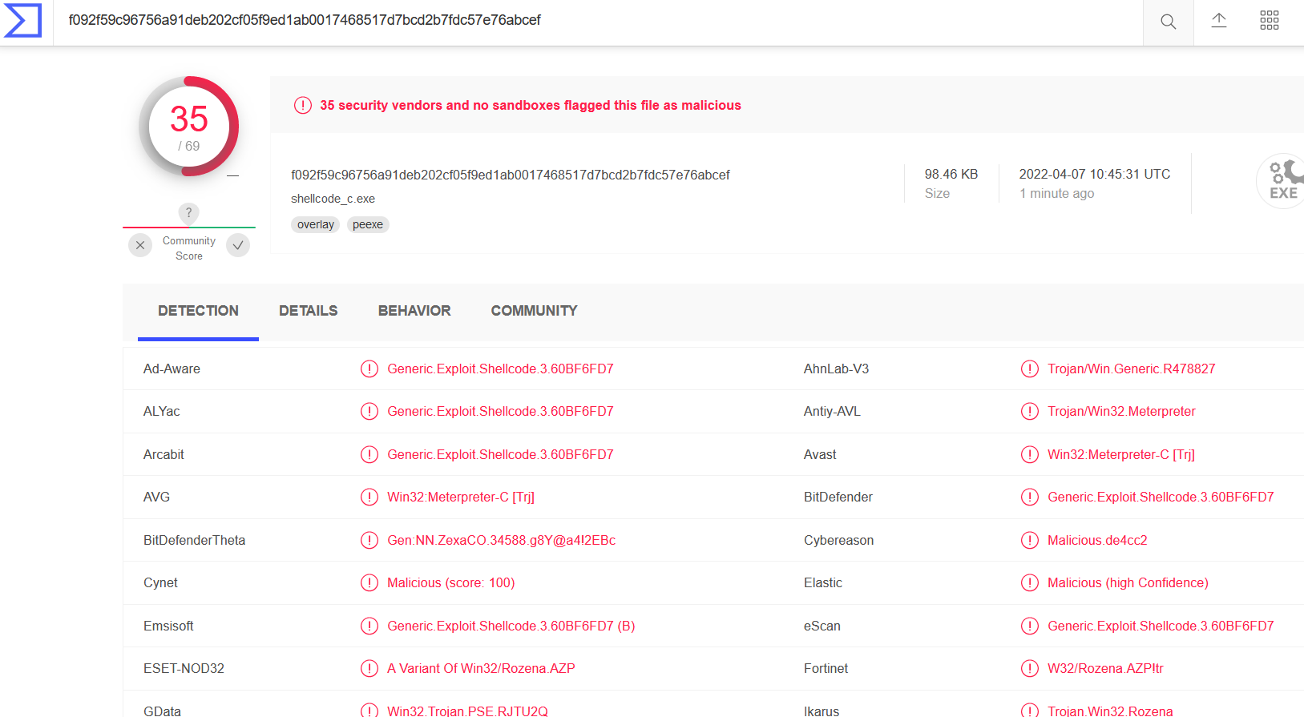Select the COMMUNITY tab
The height and width of the screenshot is (717, 1304).
(x=534, y=311)
